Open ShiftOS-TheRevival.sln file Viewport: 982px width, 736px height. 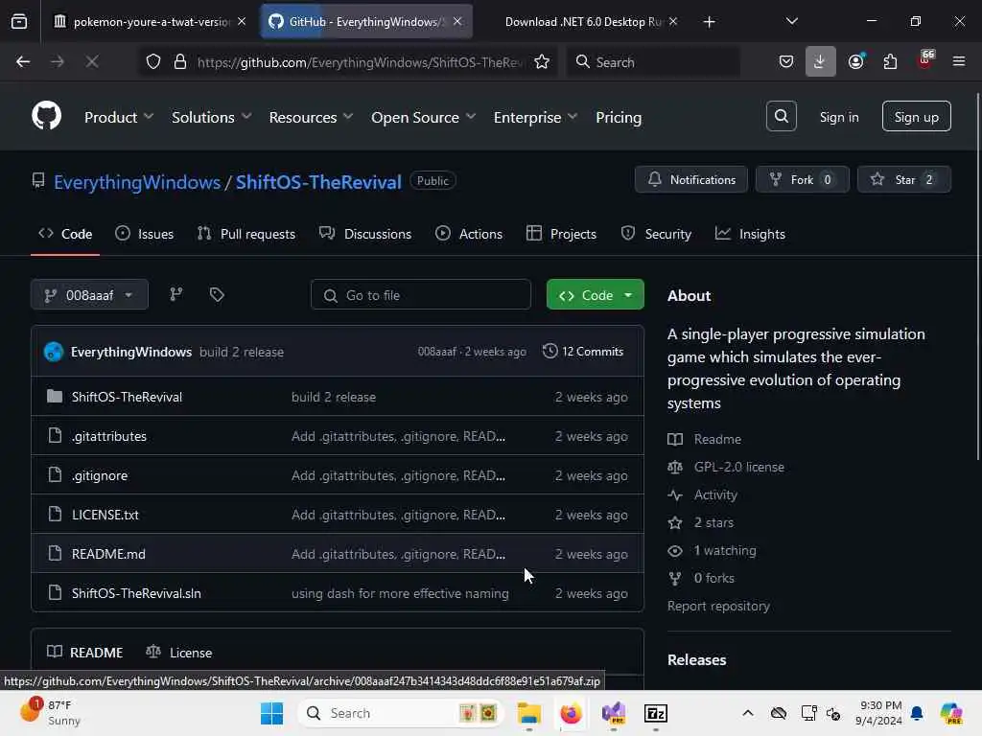pos(136,593)
